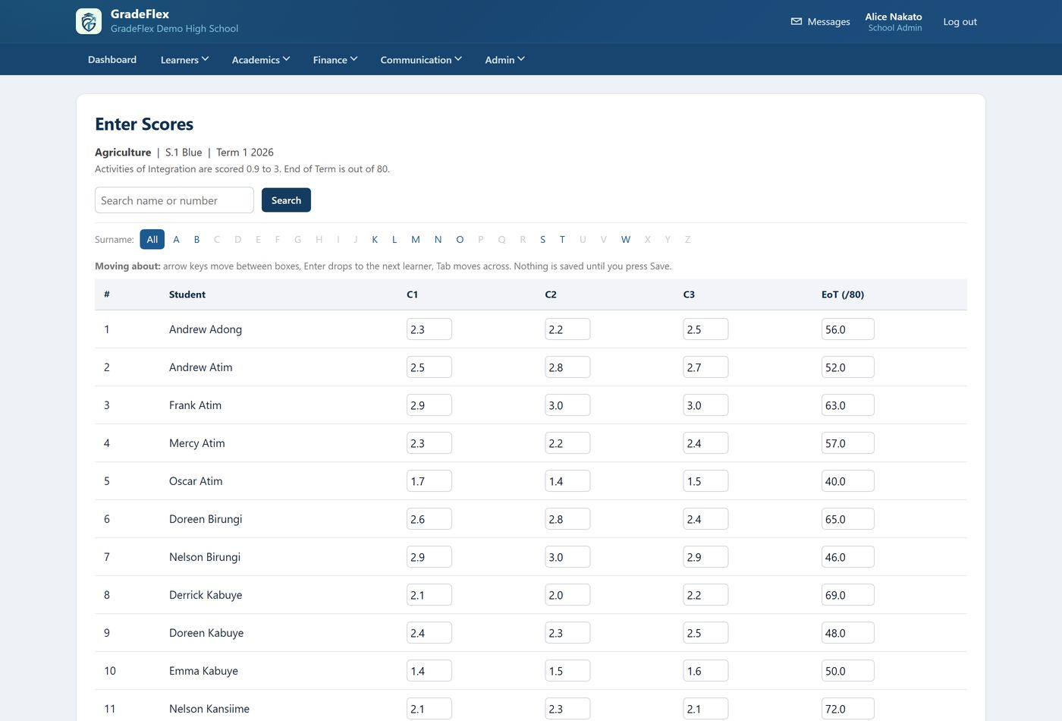Click the Enter Scores heading
This screenshot has width=1062, height=721.
click(144, 124)
